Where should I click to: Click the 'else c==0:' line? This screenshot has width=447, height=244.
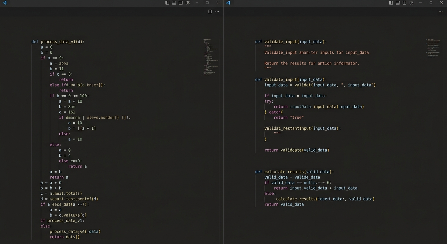coord(70,161)
